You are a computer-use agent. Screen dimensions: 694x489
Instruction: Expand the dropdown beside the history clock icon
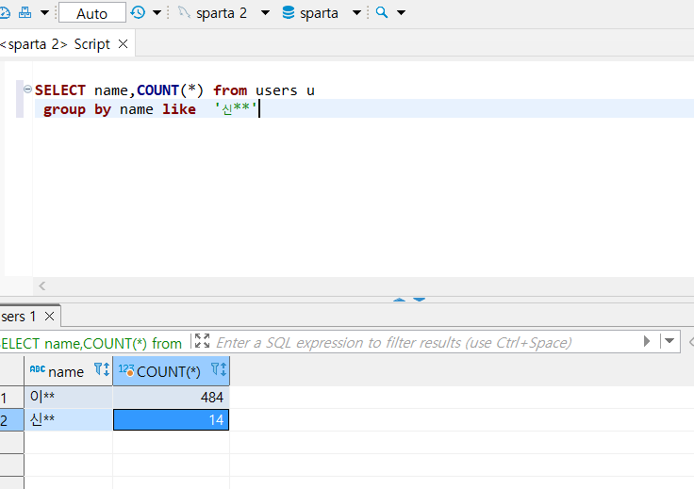tap(157, 12)
